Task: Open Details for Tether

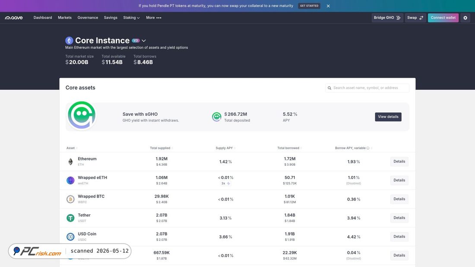Action: pyautogui.click(x=399, y=218)
